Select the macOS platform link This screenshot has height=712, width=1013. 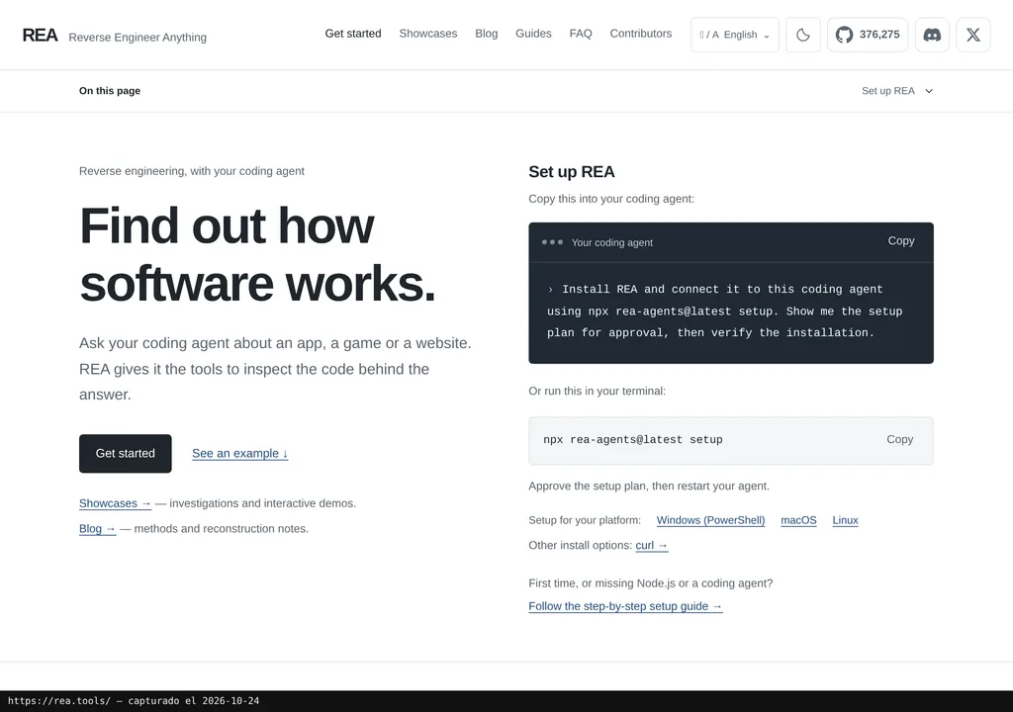tap(798, 520)
